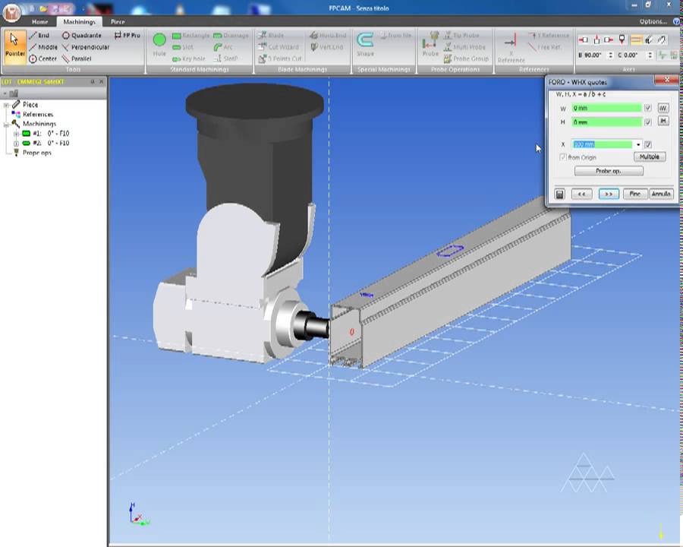Toggle the highlighted yellow axes mode button

636,40
